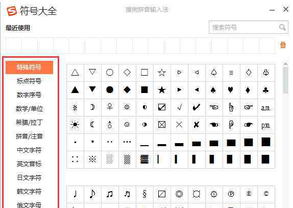The image size is (293, 208).
Task: Insert the frowning face symbol
Action: click(127, 125)
